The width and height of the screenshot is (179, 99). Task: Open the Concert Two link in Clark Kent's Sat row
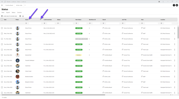[x=127, y=66]
